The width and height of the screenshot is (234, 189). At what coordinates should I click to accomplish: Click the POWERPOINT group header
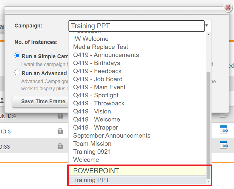point(137,171)
